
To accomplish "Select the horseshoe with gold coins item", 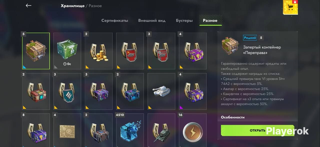I will pos(99,51).
